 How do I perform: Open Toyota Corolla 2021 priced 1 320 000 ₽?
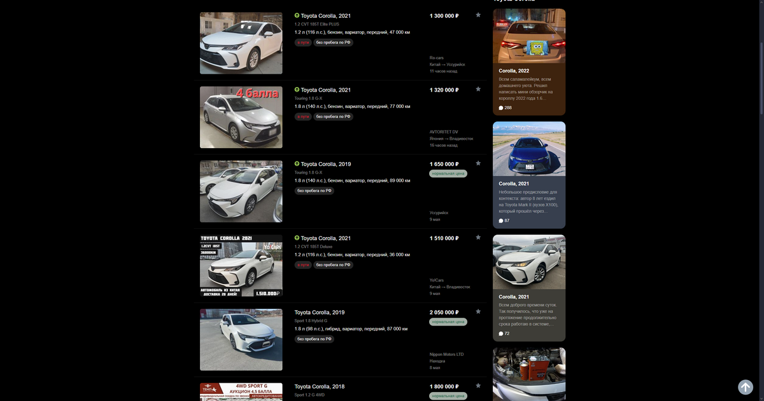325,90
